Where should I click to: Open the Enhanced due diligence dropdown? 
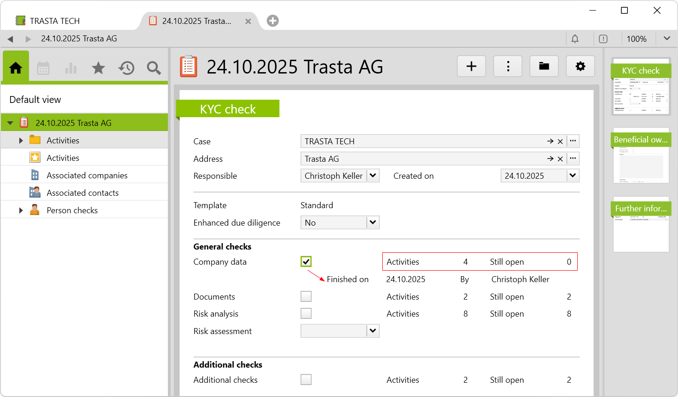tap(373, 222)
